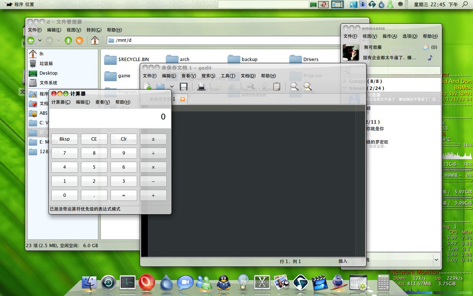Open Time Machine icon in the dock
The image size is (473, 296).
109,283
